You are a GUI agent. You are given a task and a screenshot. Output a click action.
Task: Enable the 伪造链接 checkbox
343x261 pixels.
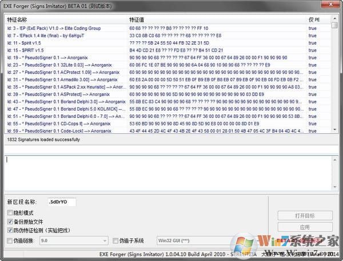[10, 240]
